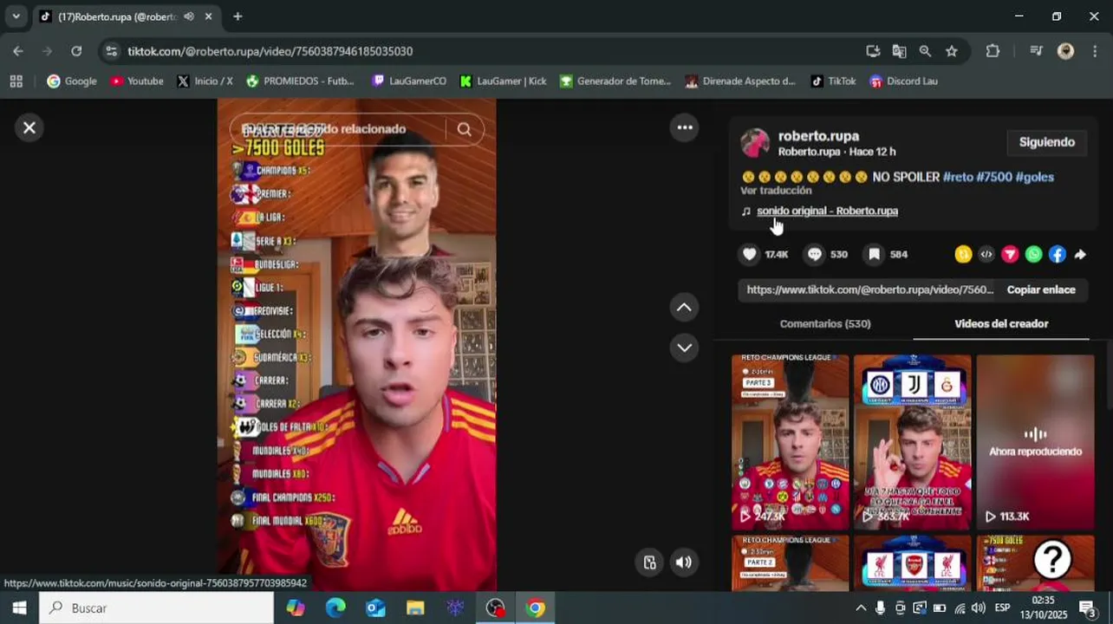Screen dimensions: 1113x624
Task: Switch to the Comentarios (530) tab
Action: tap(825, 323)
